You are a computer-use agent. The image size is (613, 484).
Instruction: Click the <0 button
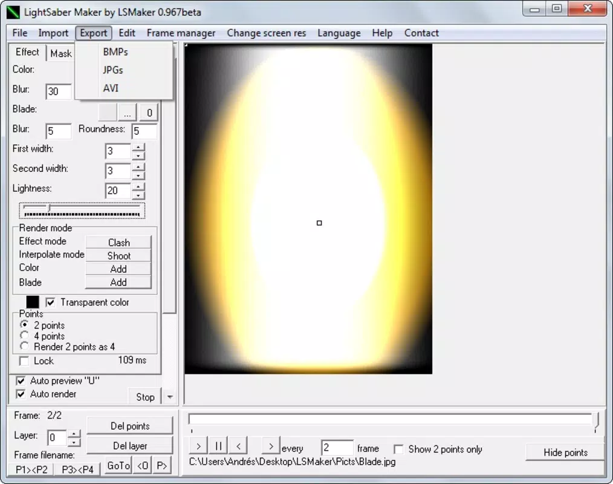[x=142, y=466]
